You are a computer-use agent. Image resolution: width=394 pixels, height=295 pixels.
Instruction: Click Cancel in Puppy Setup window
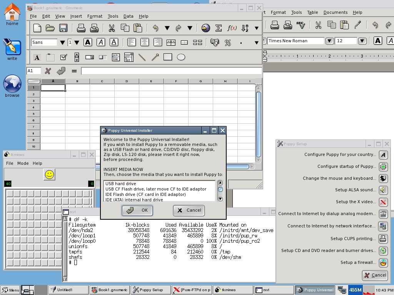point(375,275)
